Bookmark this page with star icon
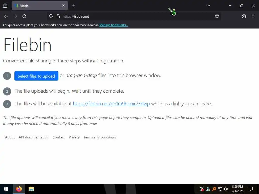The image size is (259, 194). click(x=217, y=16)
